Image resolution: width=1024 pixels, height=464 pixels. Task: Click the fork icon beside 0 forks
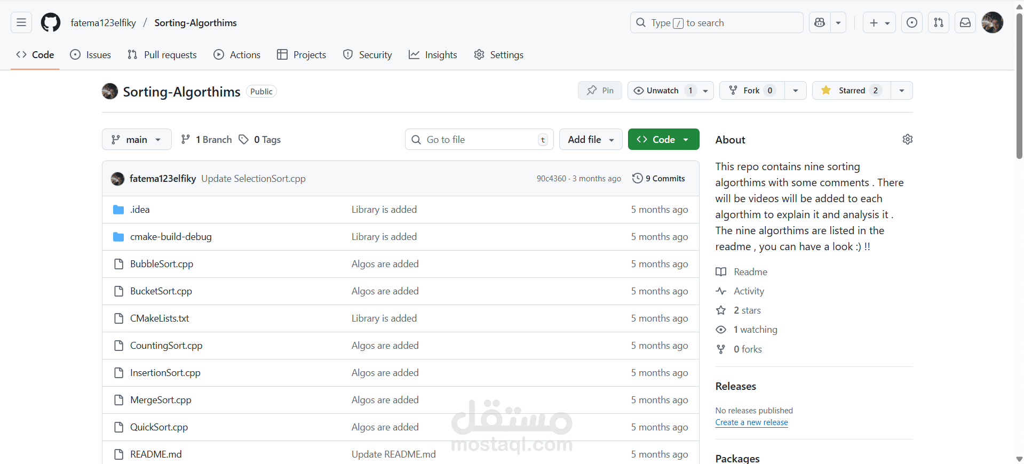pos(721,349)
